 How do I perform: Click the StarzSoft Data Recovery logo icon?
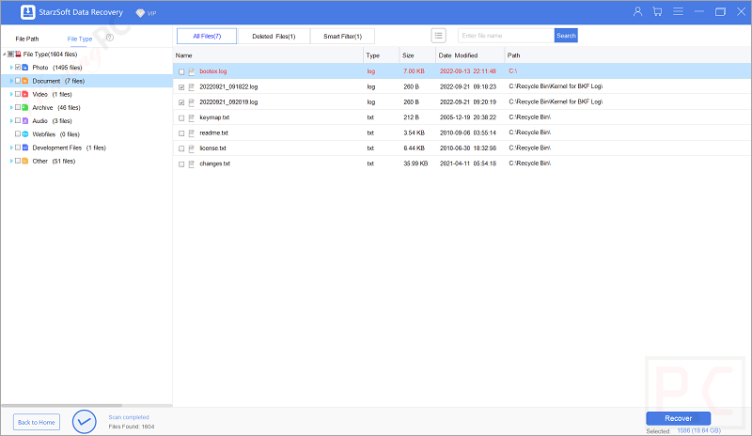tap(28, 12)
